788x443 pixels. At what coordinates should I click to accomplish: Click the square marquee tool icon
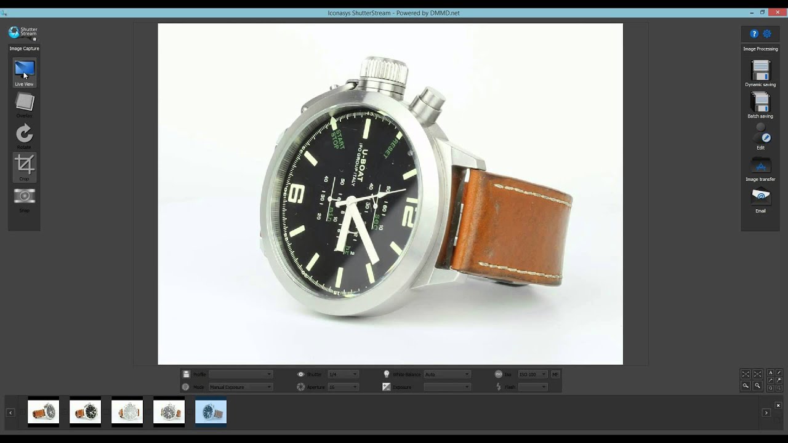[779, 388]
